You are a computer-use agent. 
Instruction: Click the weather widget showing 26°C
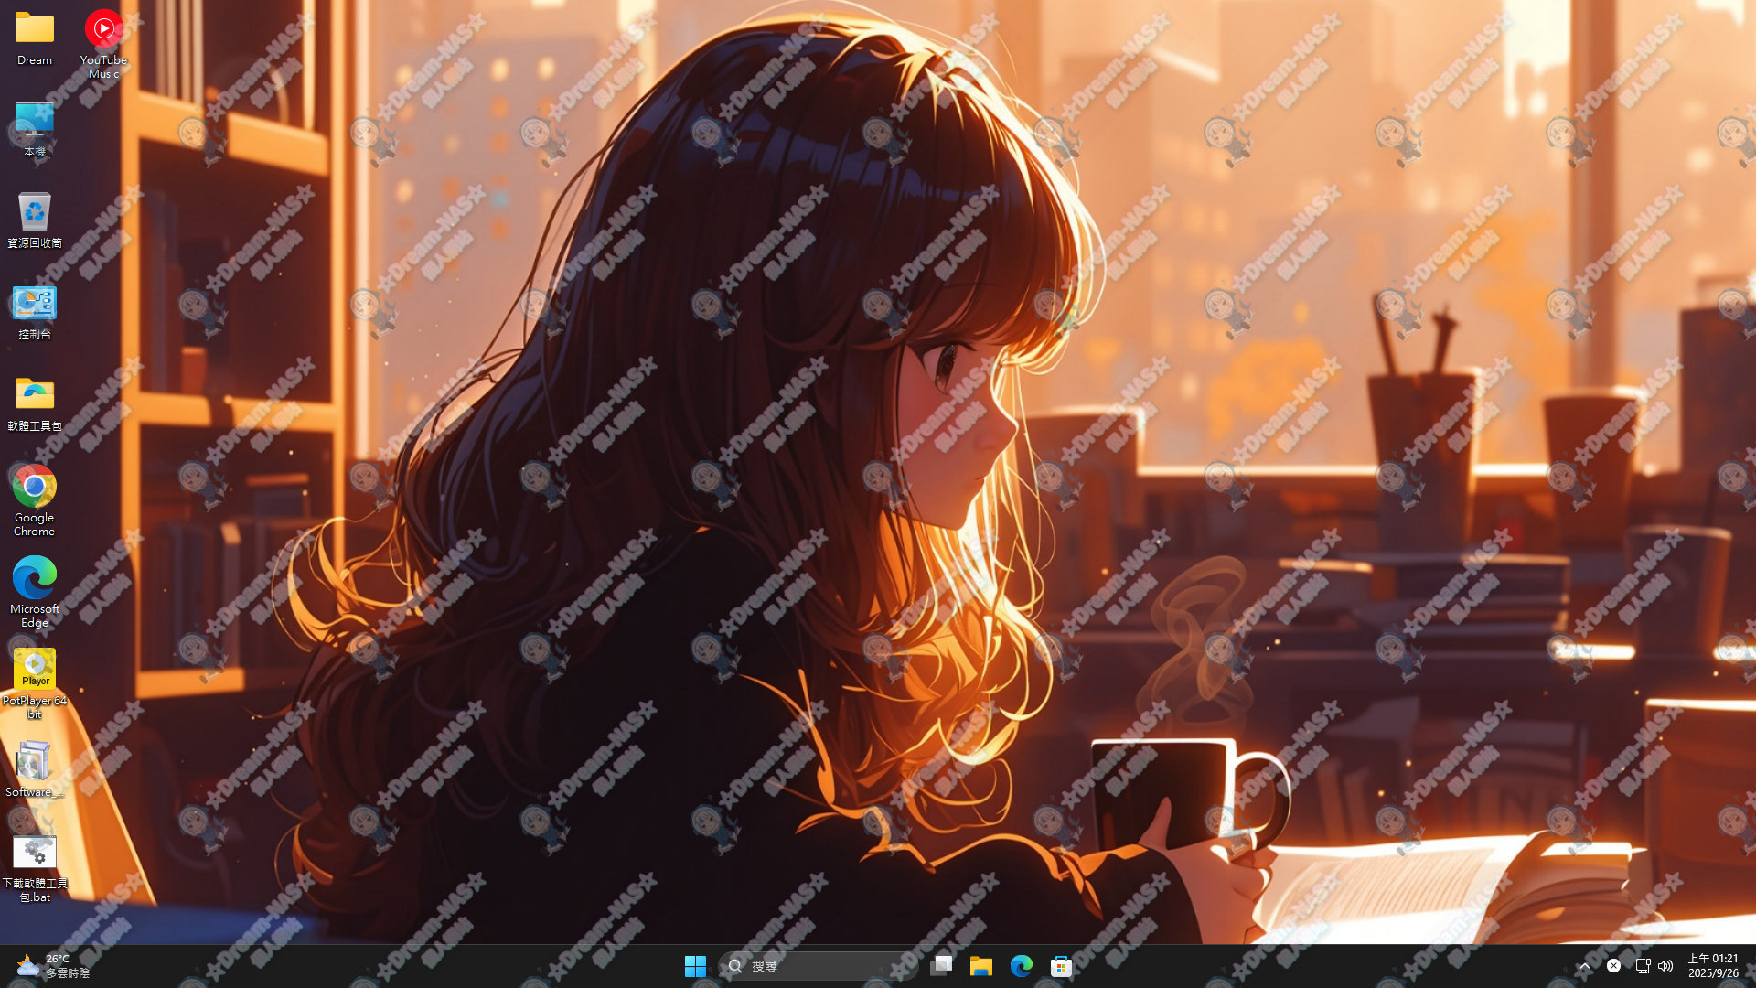coord(44,965)
